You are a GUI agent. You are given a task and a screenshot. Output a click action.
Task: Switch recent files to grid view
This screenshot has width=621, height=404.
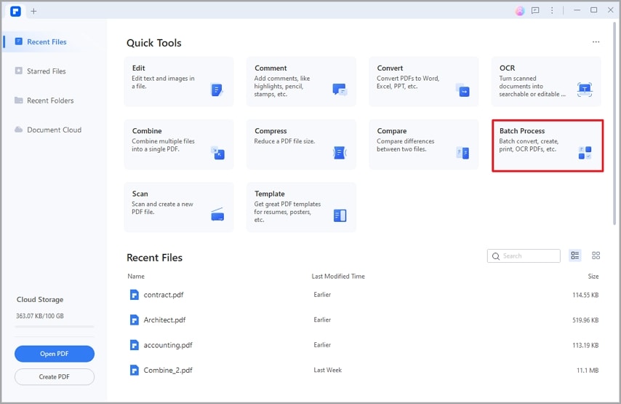[x=596, y=256]
